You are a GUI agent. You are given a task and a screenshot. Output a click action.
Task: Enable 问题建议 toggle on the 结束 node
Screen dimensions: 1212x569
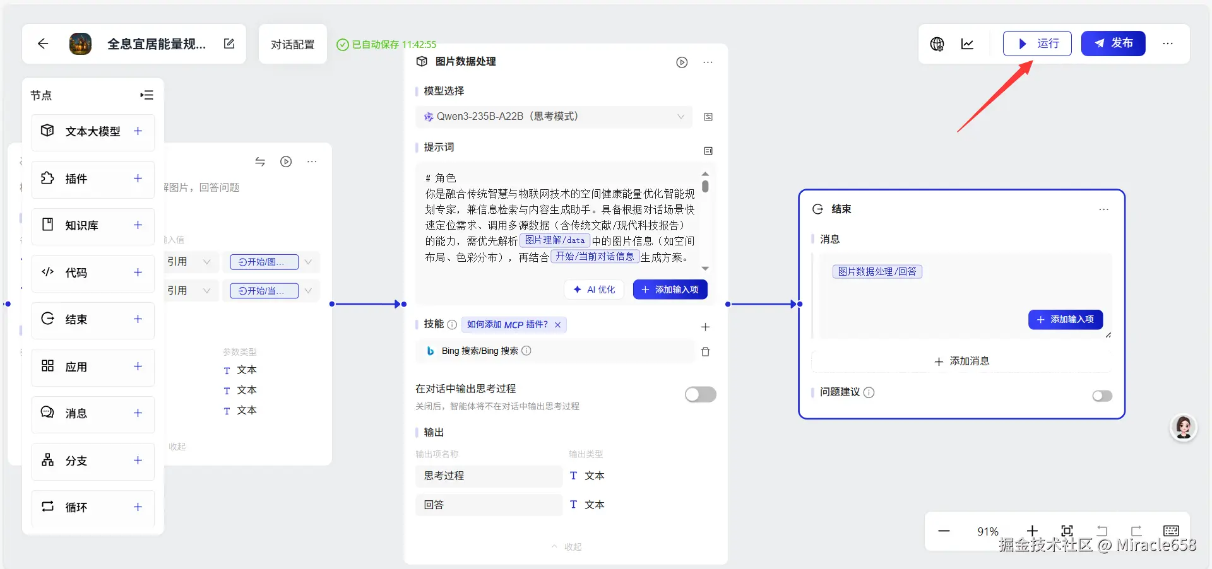coord(1102,396)
